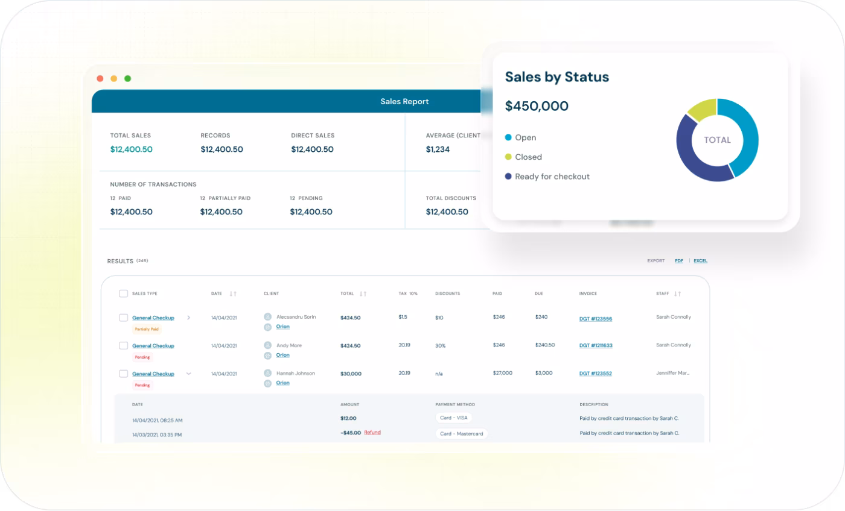Image resolution: width=845 pixels, height=511 pixels.
Task: Open invoice DGT #123556
Action: 595,319
